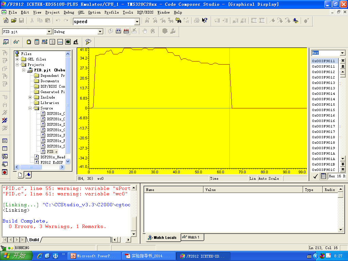Open the Debug configuration dropdown
This screenshot has height=261, width=348.
[100, 32]
